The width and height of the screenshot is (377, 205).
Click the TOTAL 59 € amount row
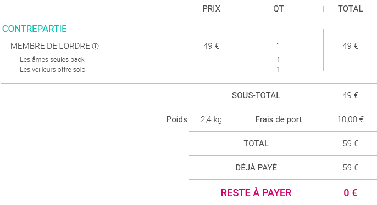pyautogui.click(x=283, y=144)
